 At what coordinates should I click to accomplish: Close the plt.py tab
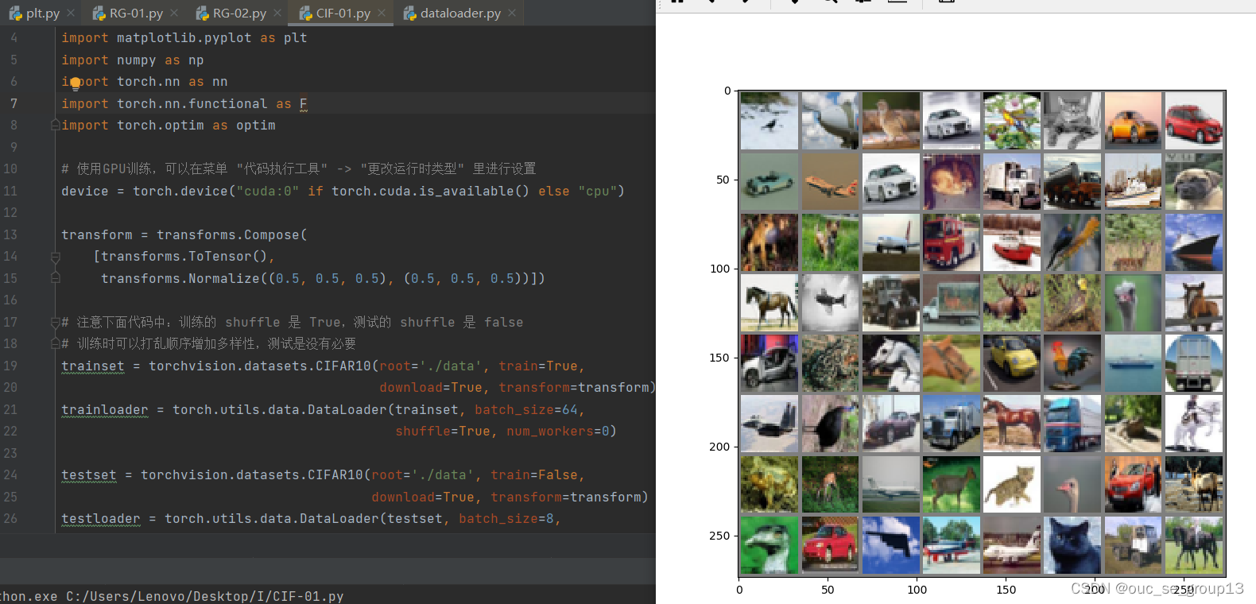click(71, 13)
